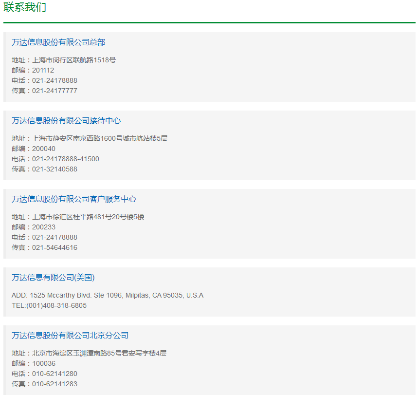Click the US telephone (001)408-318-6805
The width and height of the screenshot is (418, 395).
(x=49, y=305)
